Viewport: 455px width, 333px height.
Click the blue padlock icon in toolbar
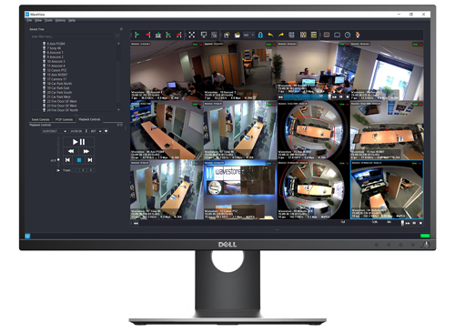[x=260, y=35]
